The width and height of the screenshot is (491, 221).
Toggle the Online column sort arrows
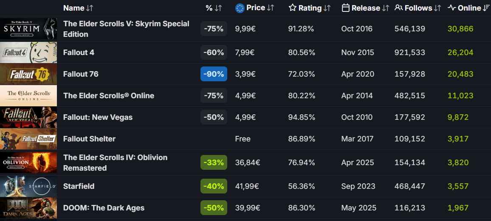tap(486, 8)
